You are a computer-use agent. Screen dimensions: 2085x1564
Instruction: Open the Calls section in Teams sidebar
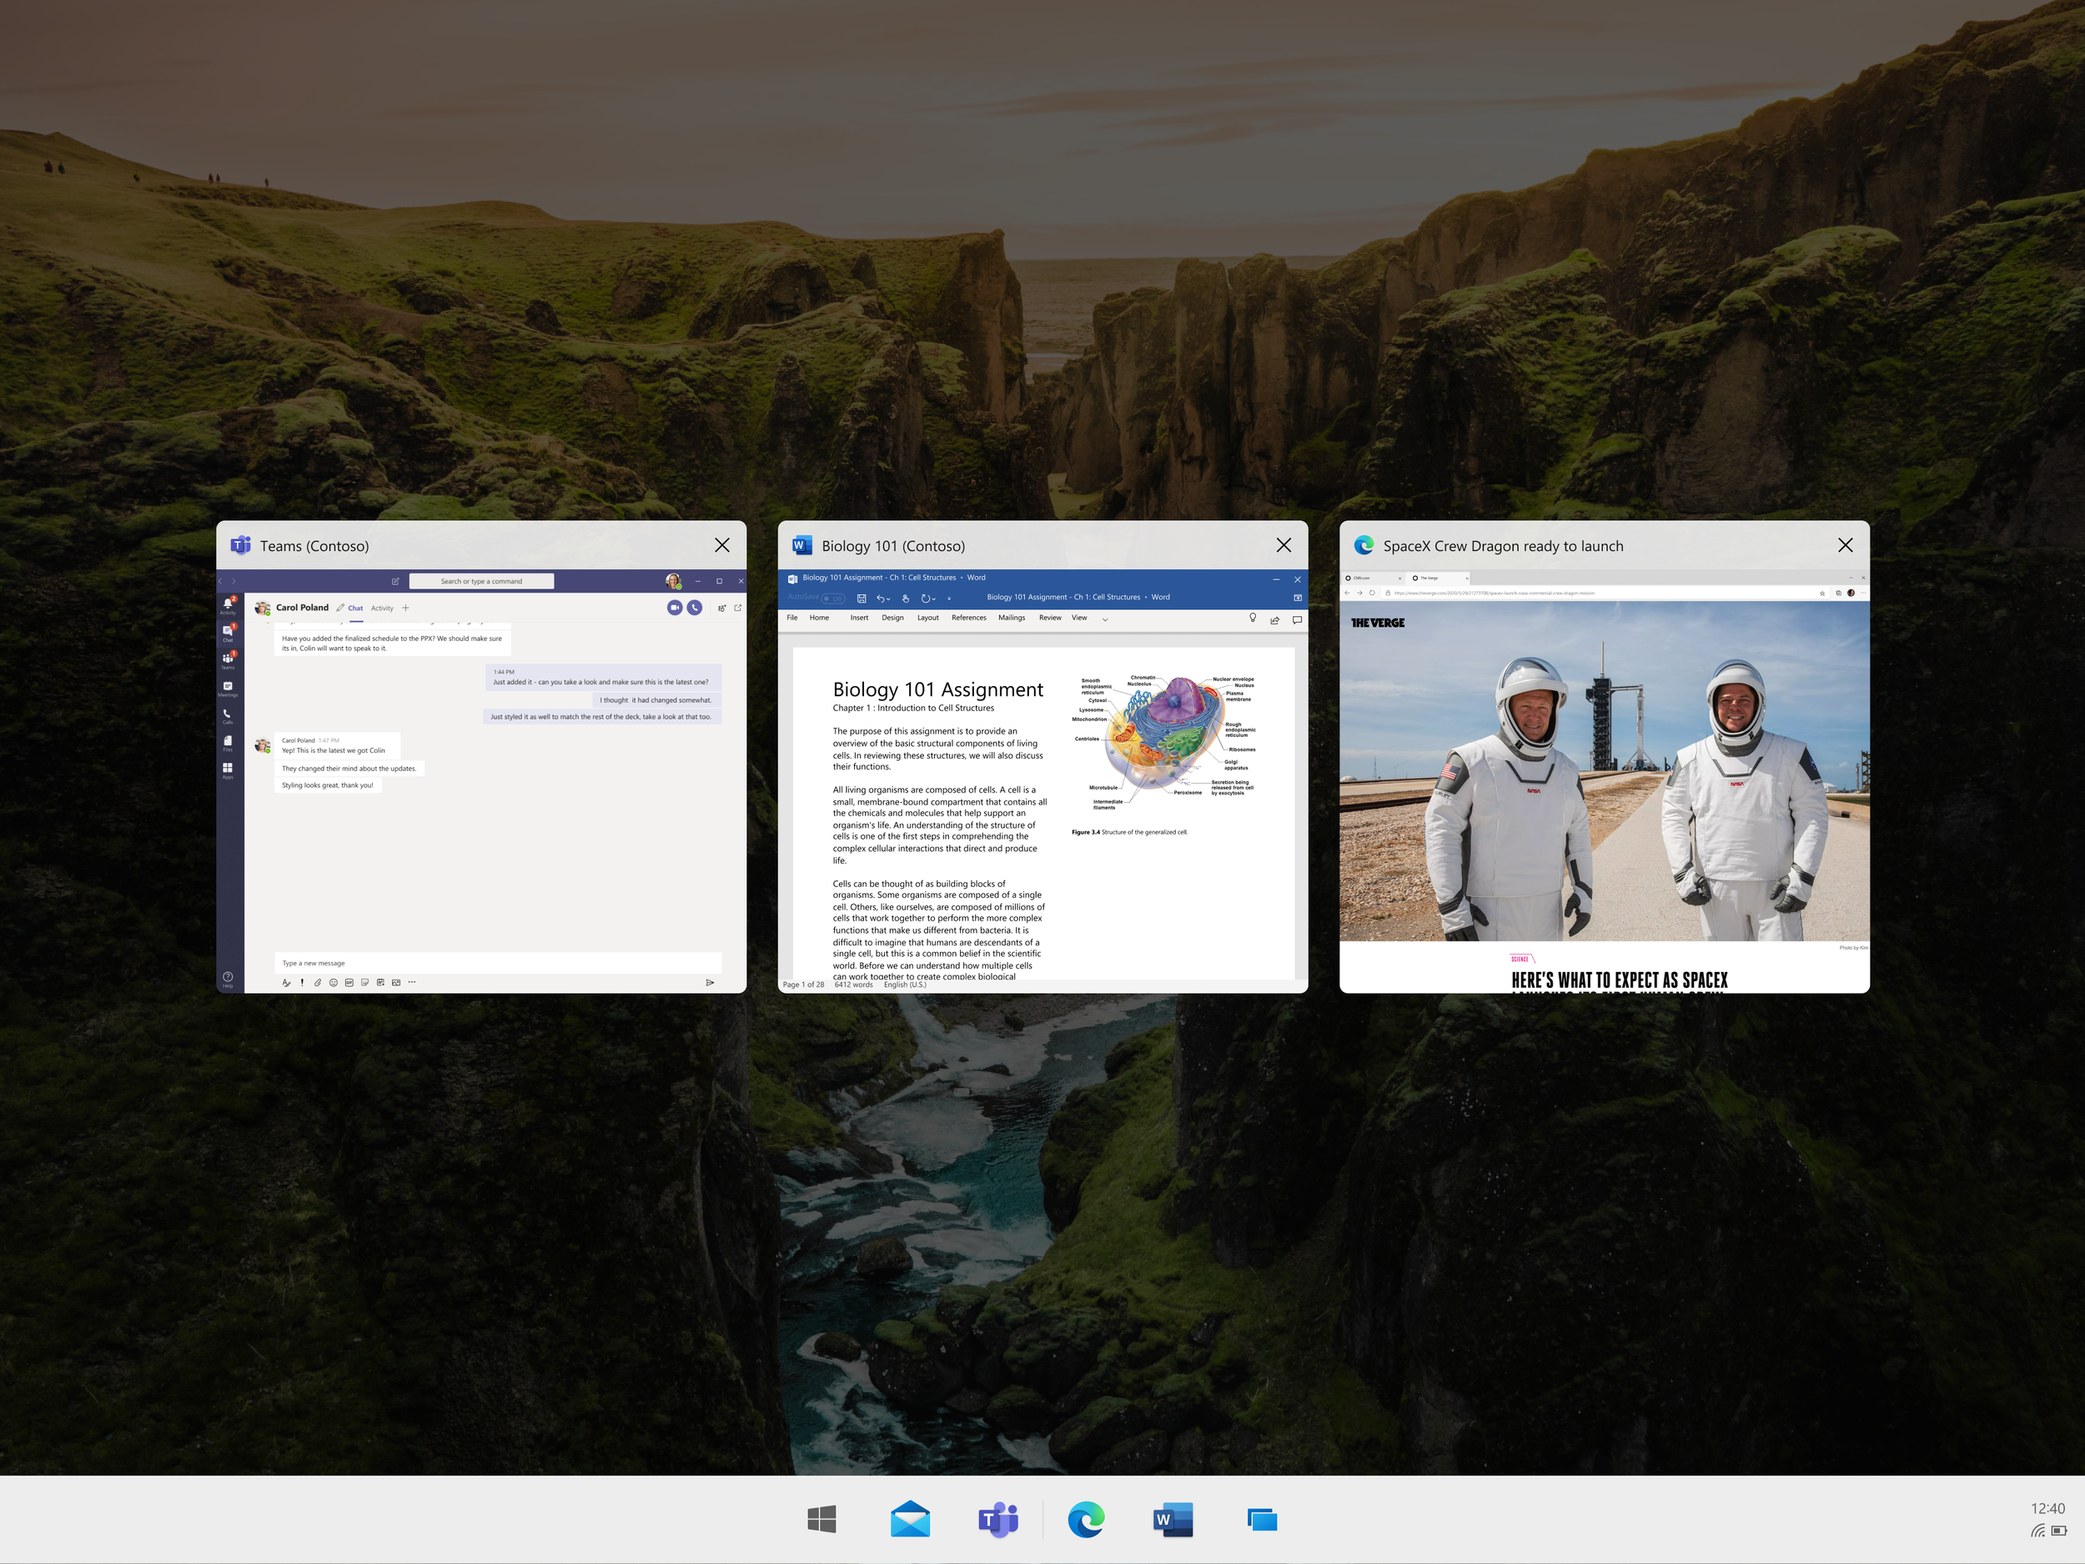[x=227, y=716]
